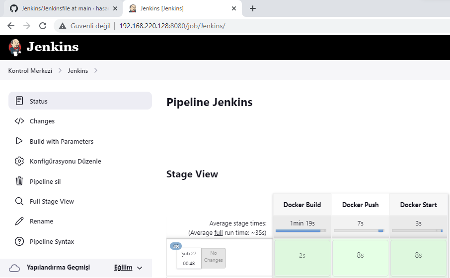Click the Docker Push stage header
The width and height of the screenshot is (450, 278).
click(x=361, y=205)
